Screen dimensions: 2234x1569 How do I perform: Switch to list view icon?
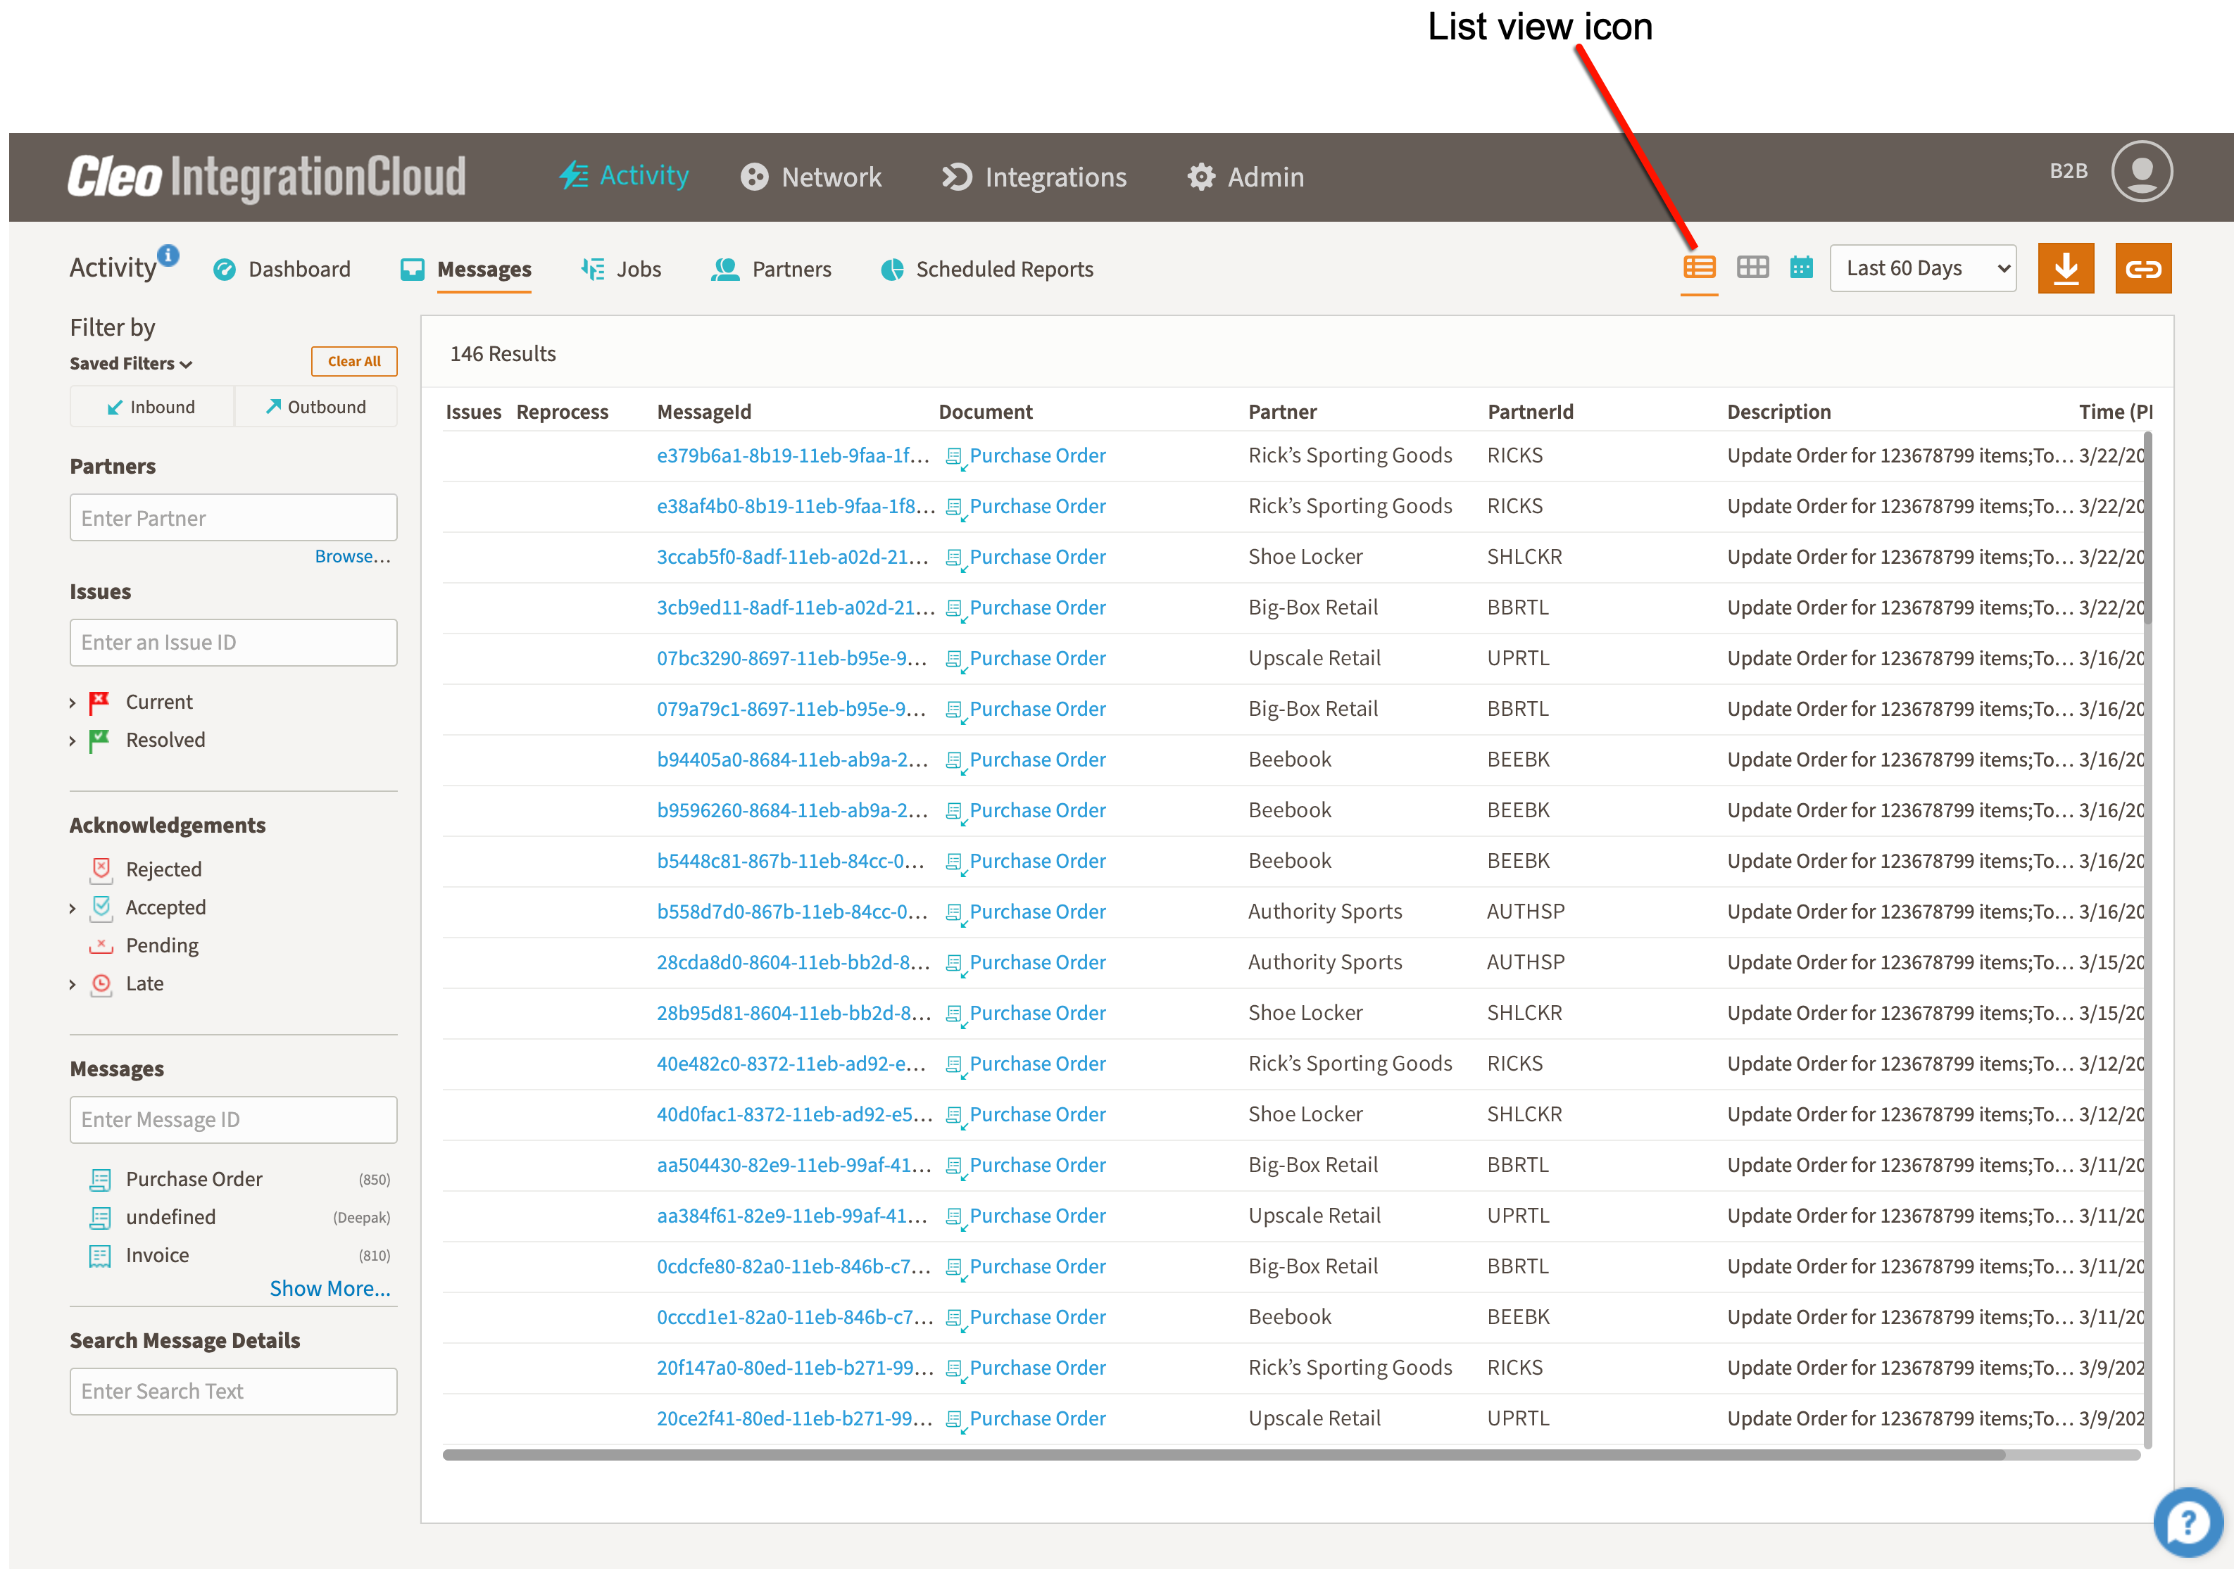1699,267
